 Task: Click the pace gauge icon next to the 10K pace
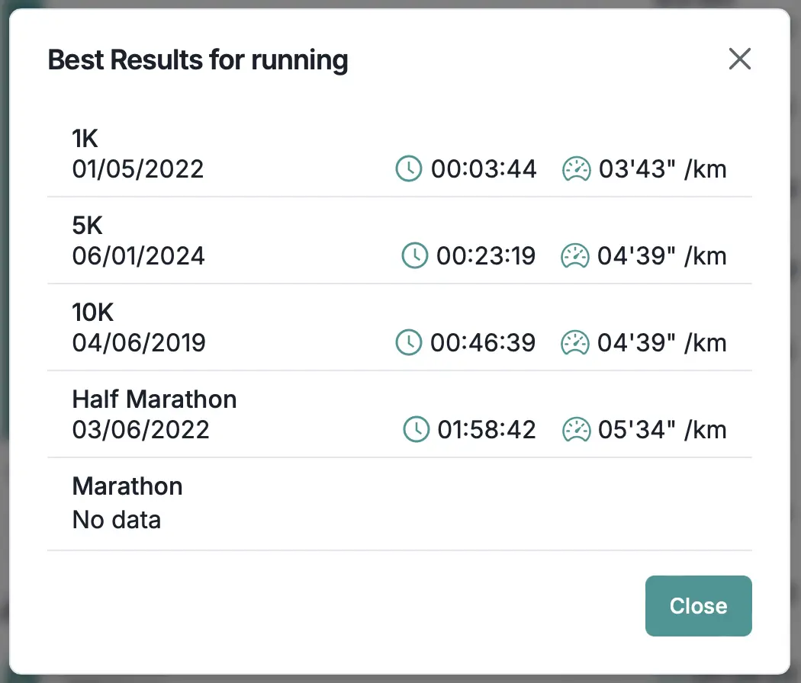[576, 343]
